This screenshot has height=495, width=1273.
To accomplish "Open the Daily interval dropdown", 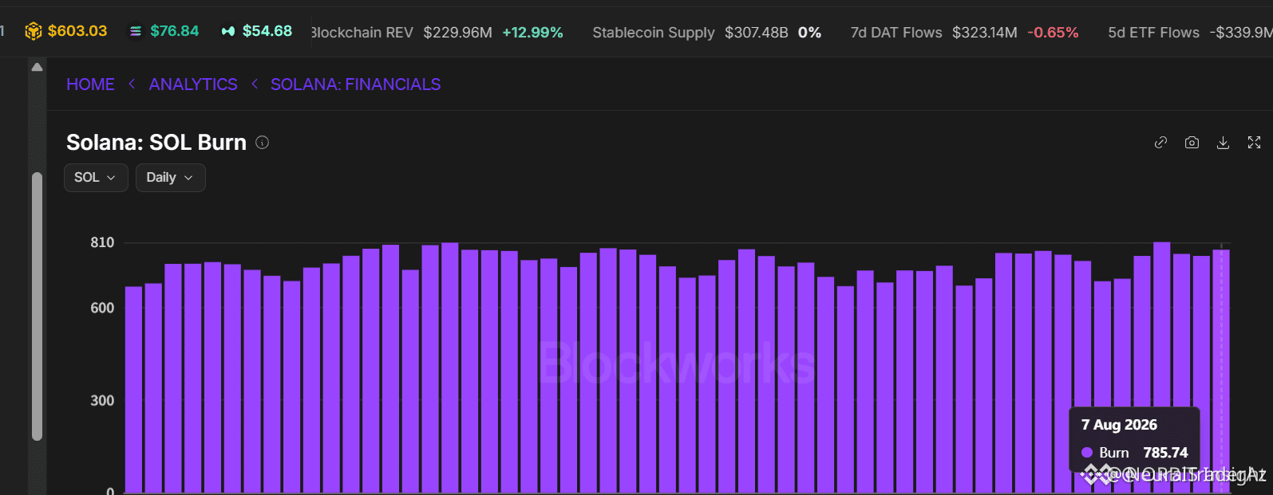I will [x=170, y=178].
